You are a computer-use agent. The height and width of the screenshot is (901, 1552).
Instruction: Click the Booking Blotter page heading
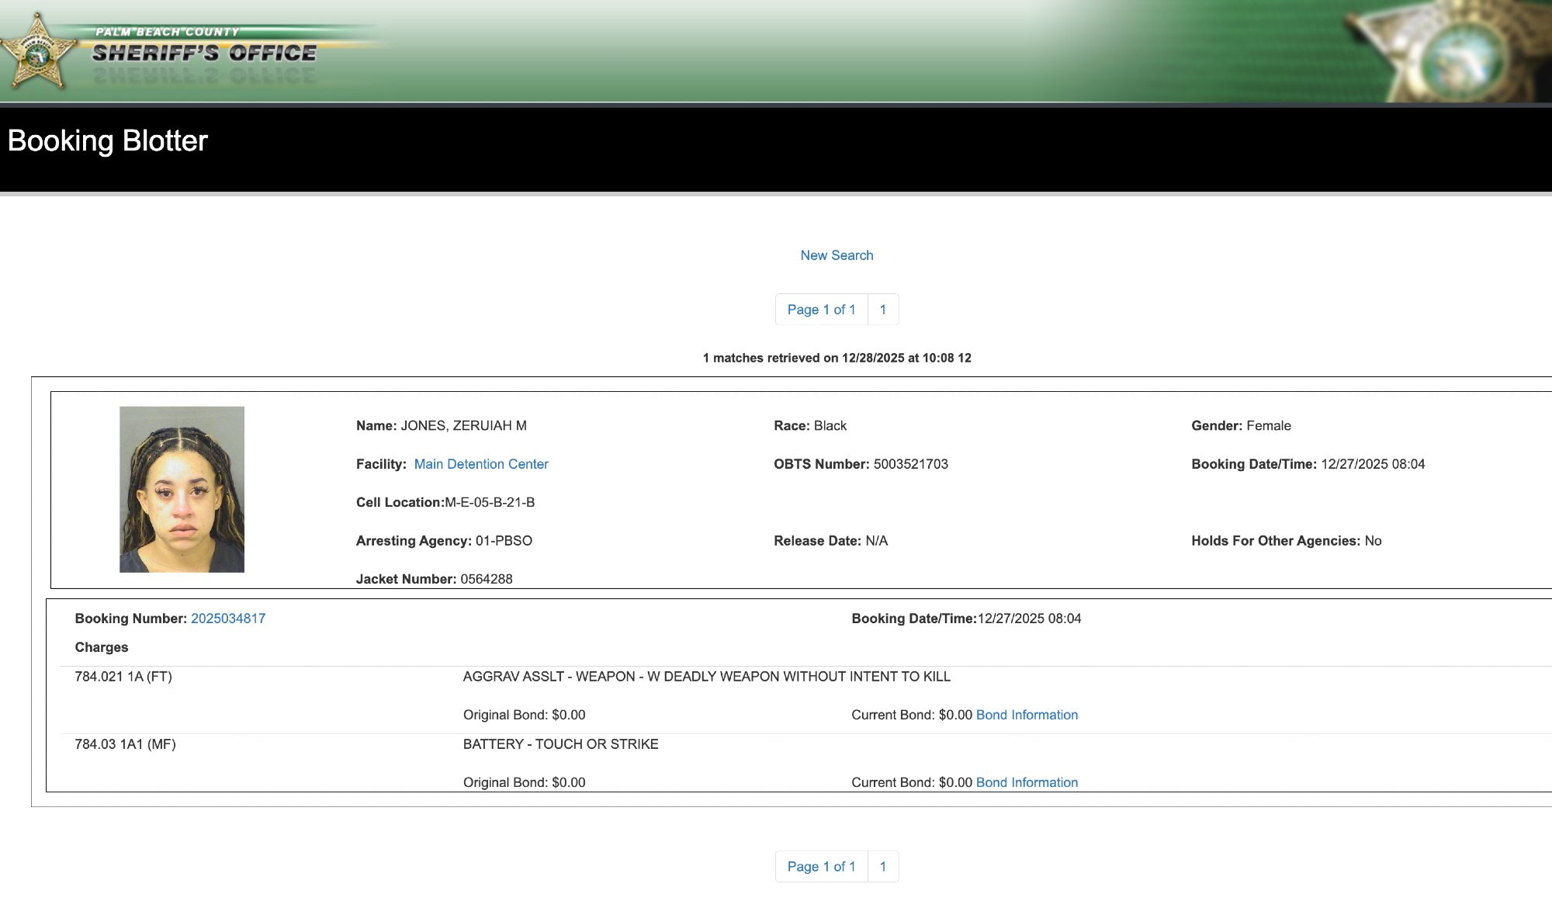pos(108,141)
